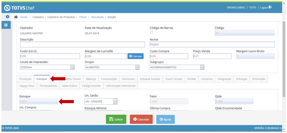Click the Qtde field showing 5,000

click(x=234, y=101)
